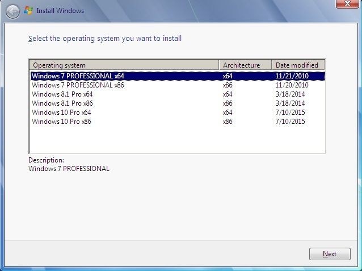Select Windows 8.1 Pro x64 entry
The height and width of the screenshot is (271, 362).
[x=178, y=94]
